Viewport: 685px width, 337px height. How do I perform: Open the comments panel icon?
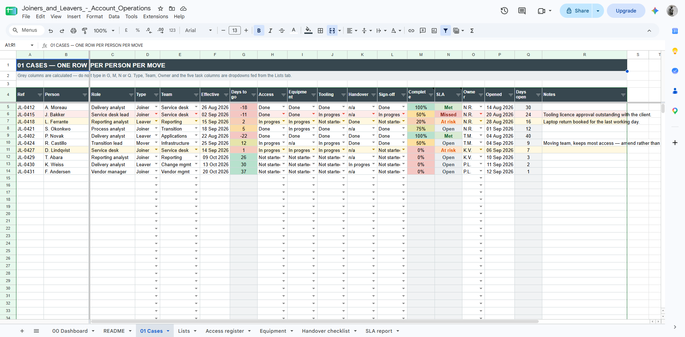point(522,11)
